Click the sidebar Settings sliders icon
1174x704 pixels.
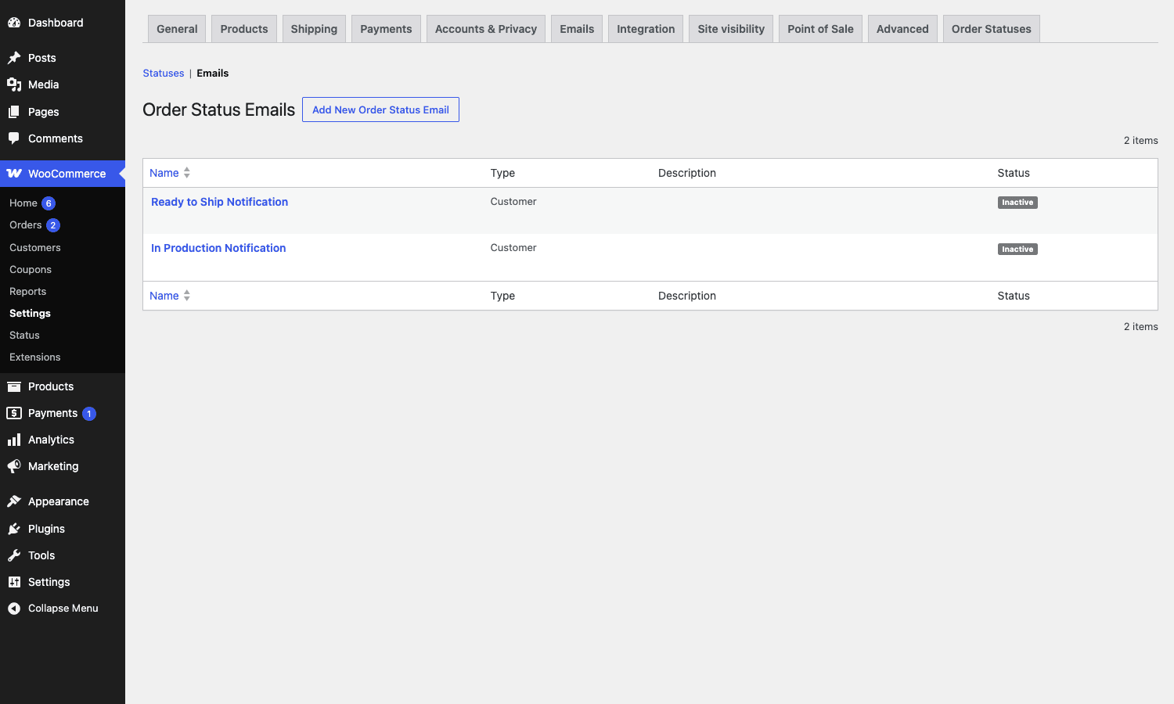coord(14,582)
